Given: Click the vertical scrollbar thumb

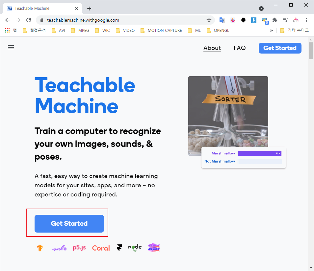Looking at the screenshot, I should 311,51.
